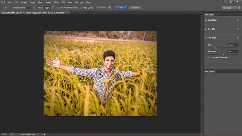Enable the High Quality checkbox
This screenshot has height=136, width=242.
(82, 8)
